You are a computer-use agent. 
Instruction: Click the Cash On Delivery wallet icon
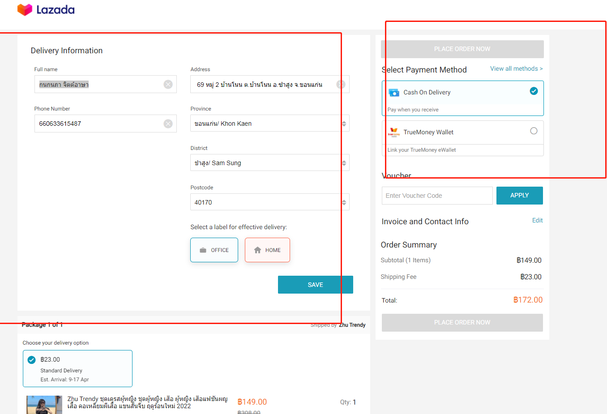(394, 93)
